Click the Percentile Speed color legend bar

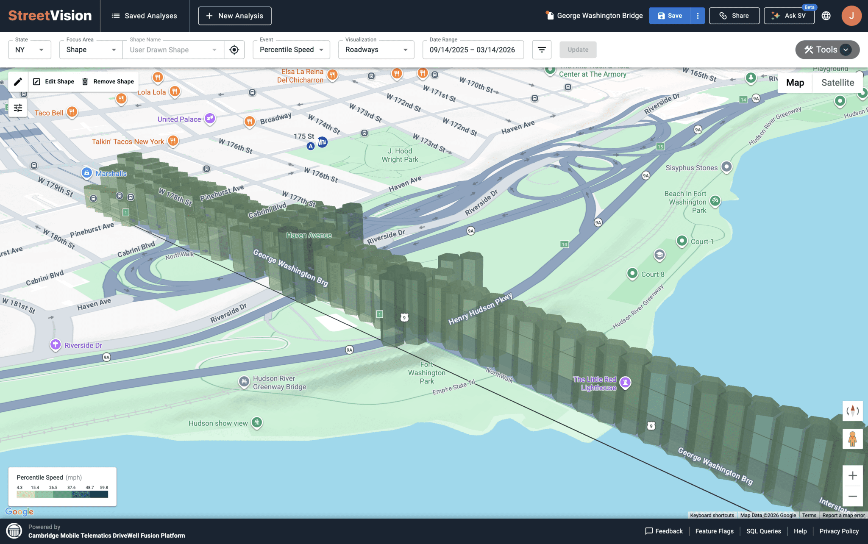tap(62, 494)
